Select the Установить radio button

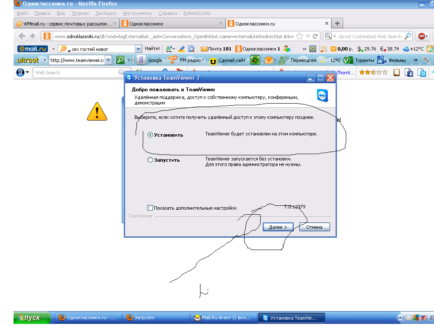tap(150, 135)
